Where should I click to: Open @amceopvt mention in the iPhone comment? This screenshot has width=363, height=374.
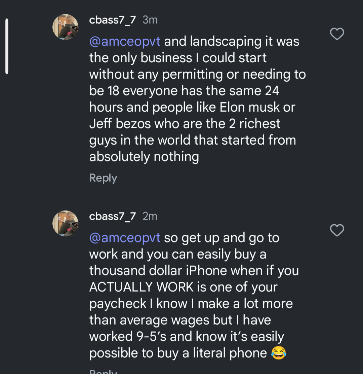point(125,238)
